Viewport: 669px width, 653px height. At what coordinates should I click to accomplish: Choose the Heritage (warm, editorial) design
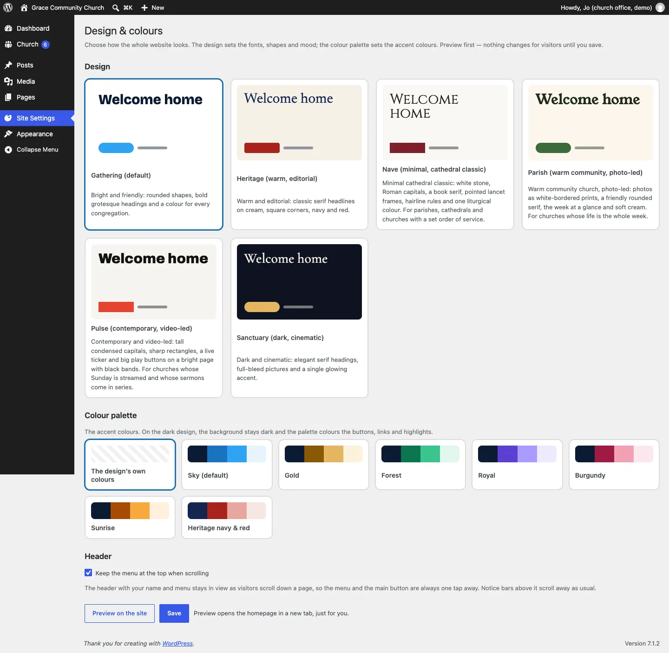pyautogui.click(x=299, y=154)
